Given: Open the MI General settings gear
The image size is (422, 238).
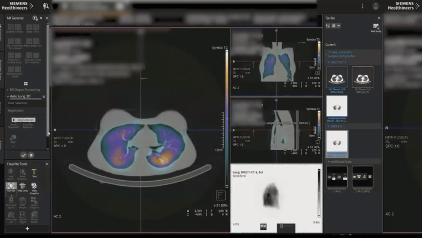Looking at the screenshot, I should tap(41, 17).
